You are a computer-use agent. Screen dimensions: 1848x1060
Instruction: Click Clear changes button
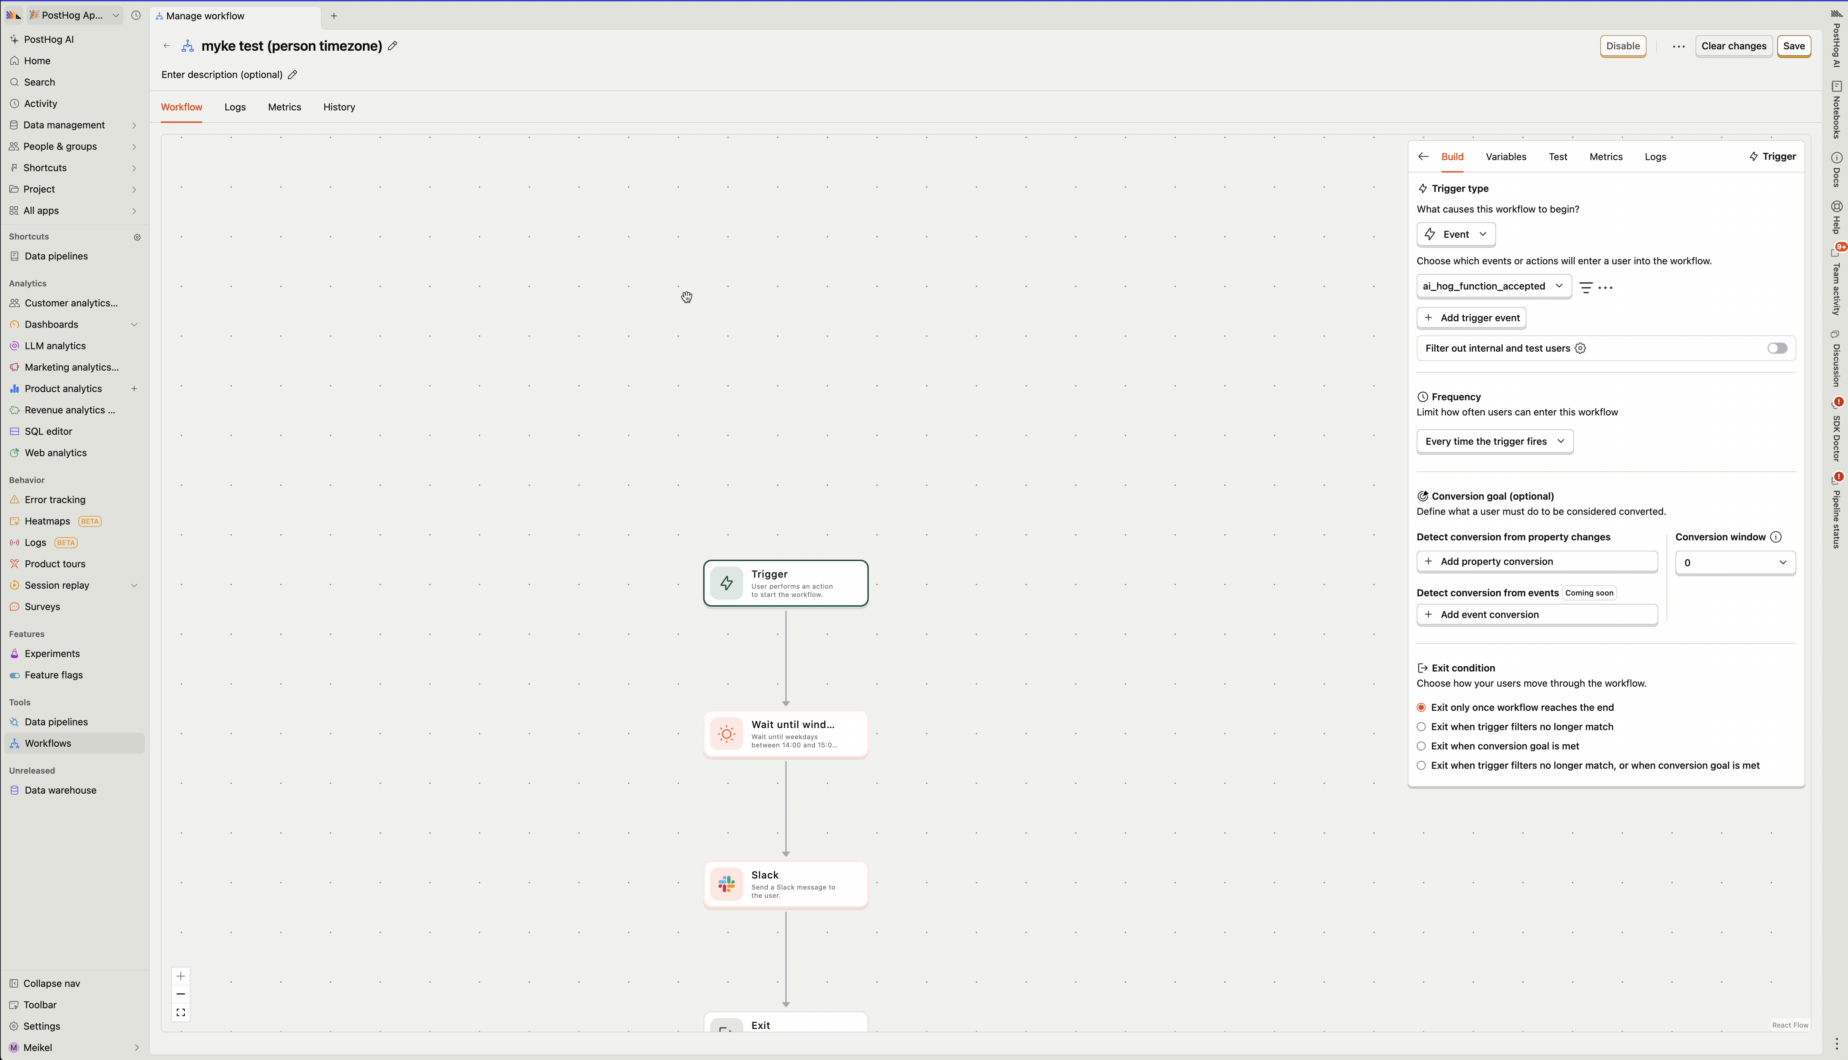pos(1733,47)
